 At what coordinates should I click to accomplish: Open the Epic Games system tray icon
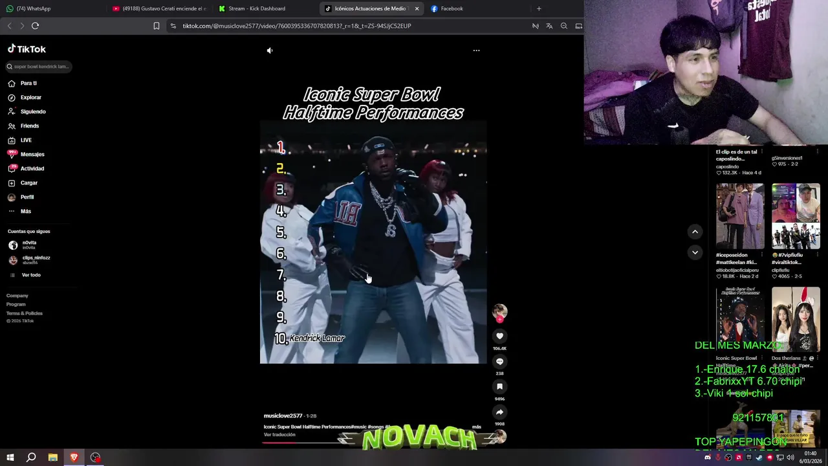click(748, 458)
